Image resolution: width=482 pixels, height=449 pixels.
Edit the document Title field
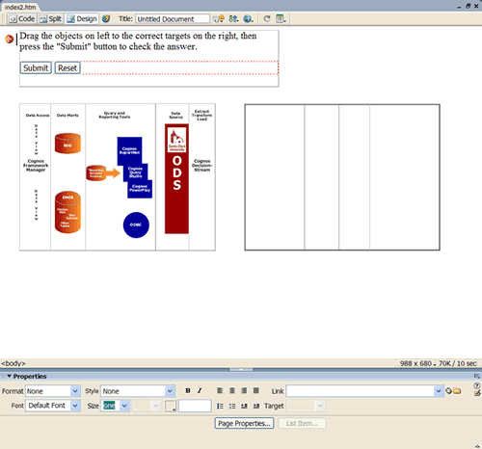tap(173, 19)
